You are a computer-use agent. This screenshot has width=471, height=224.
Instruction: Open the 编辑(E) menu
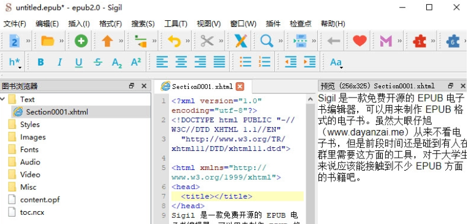47,24
